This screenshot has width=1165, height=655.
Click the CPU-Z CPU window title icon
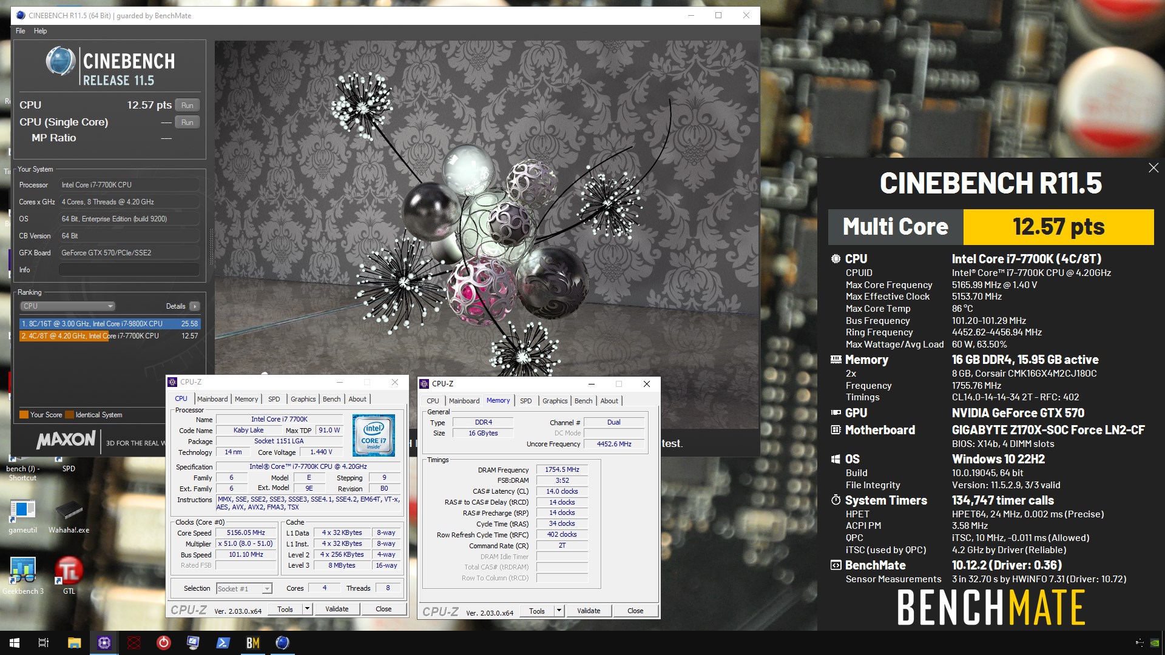pyautogui.click(x=172, y=382)
